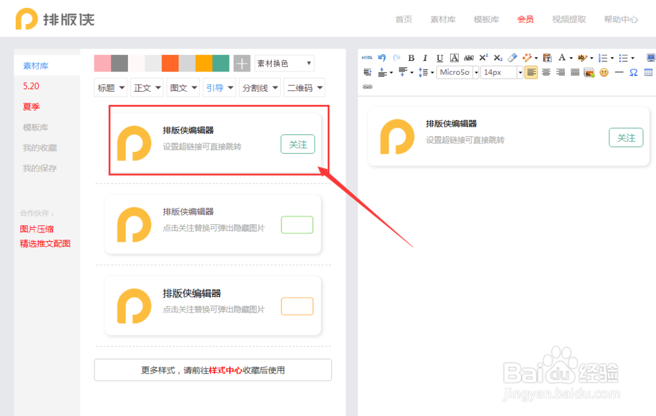Open 我的收藏 in the sidebar
The height and width of the screenshot is (416, 656).
pos(40,148)
